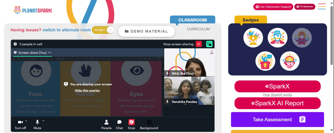Open How SparkX works link
This screenshot has height=133, width=334.
[278, 95]
